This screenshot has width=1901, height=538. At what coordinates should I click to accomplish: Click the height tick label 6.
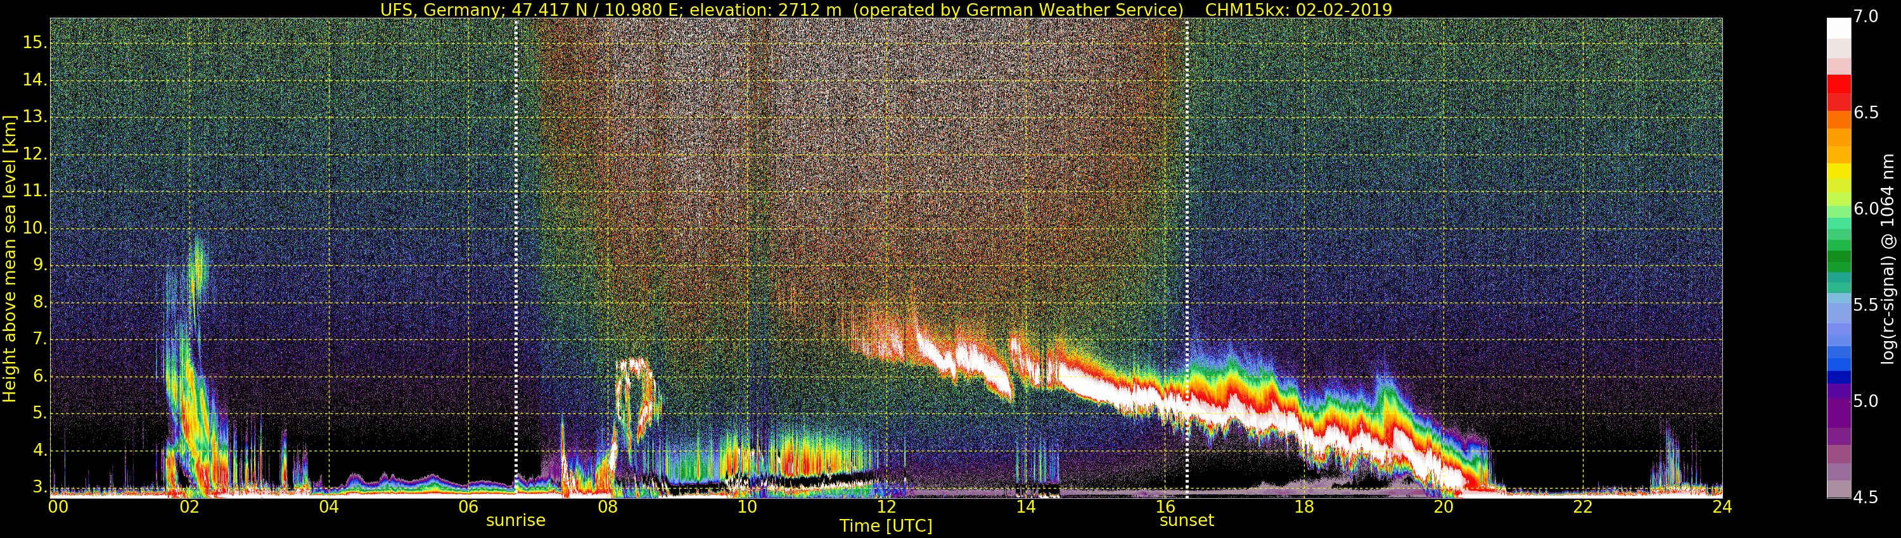tap(39, 376)
